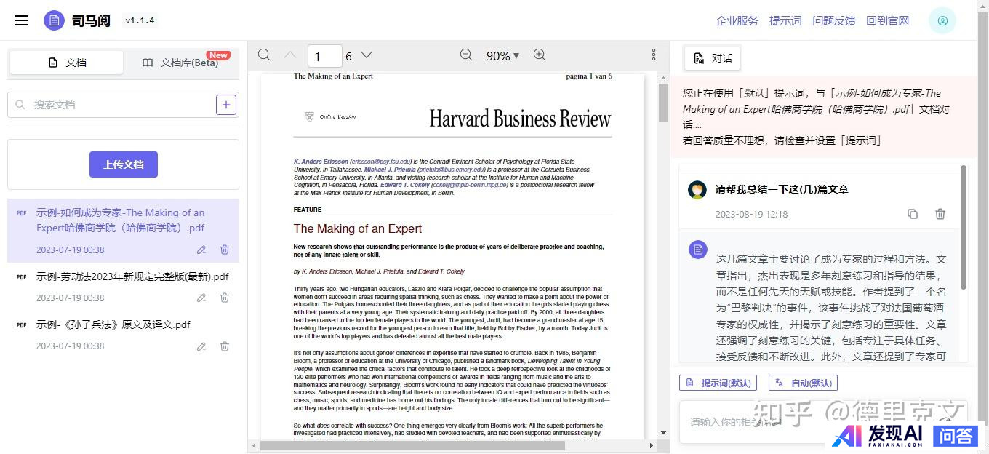Zoom in the PDF with plus magnifier
989x454 pixels.
[539, 55]
